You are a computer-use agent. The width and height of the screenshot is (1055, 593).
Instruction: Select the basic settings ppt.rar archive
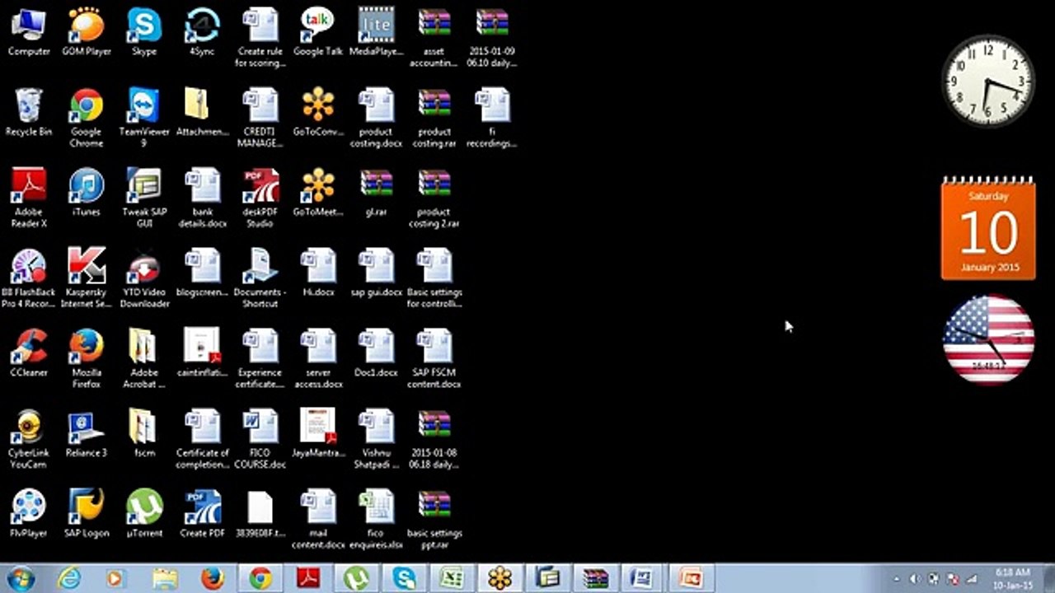(434, 519)
